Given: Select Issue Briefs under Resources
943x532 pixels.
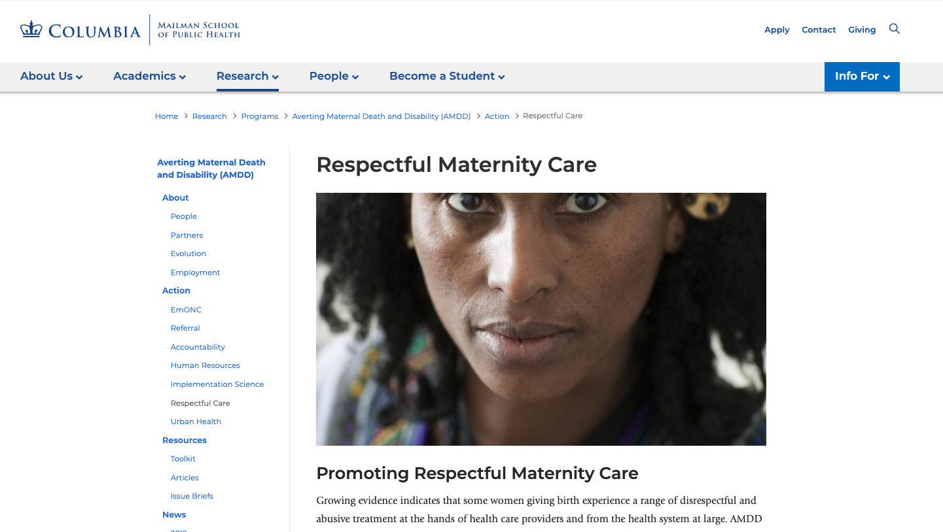Looking at the screenshot, I should (192, 496).
